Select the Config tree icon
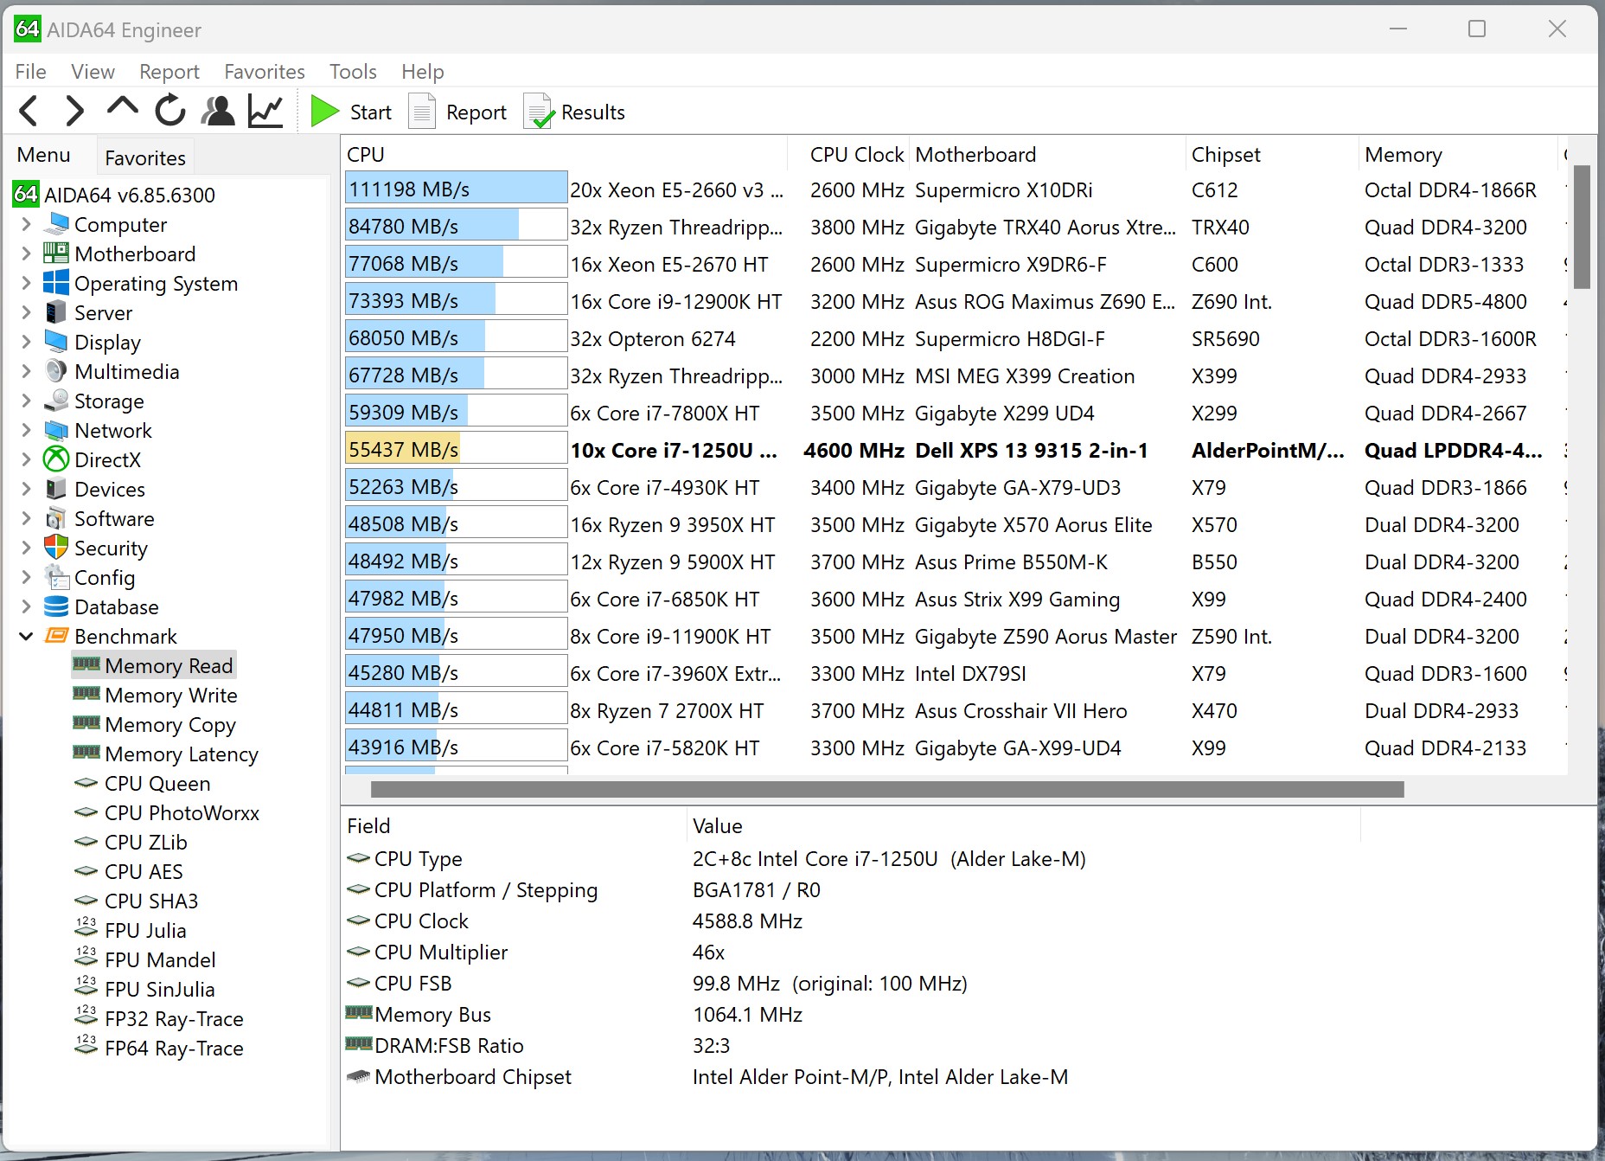 click(56, 577)
